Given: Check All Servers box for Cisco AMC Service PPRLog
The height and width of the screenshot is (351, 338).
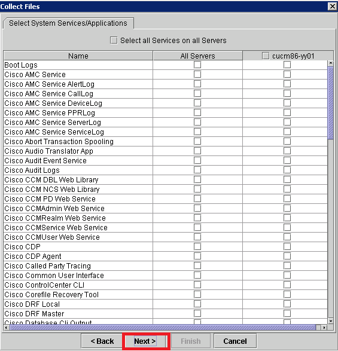Looking at the screenshot, I should 197,112.
